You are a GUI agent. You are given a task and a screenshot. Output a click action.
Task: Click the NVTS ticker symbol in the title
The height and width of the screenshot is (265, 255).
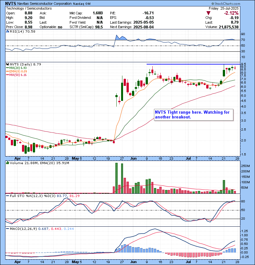(x=11, y=4)
